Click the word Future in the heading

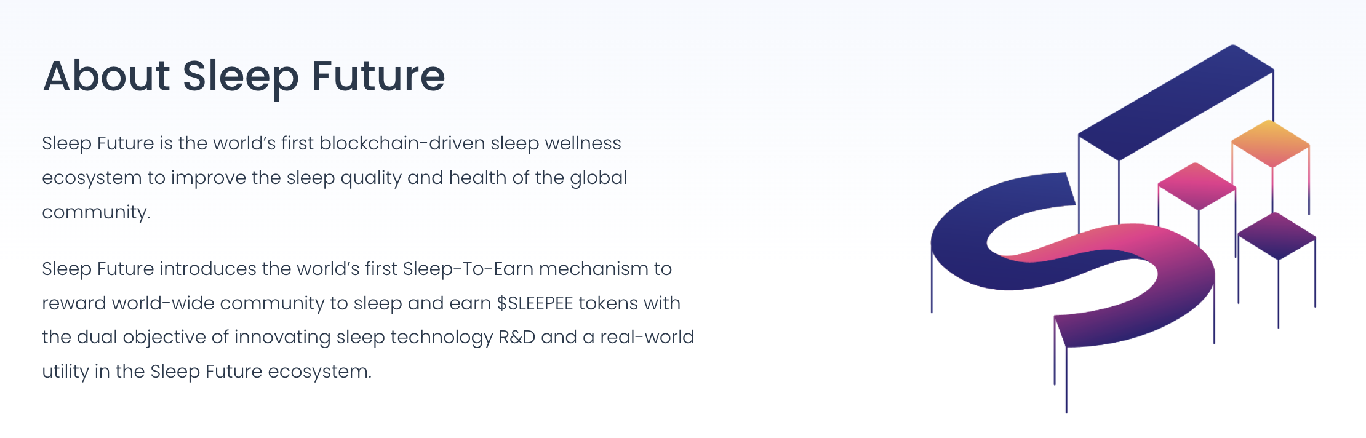click(378, 77)
